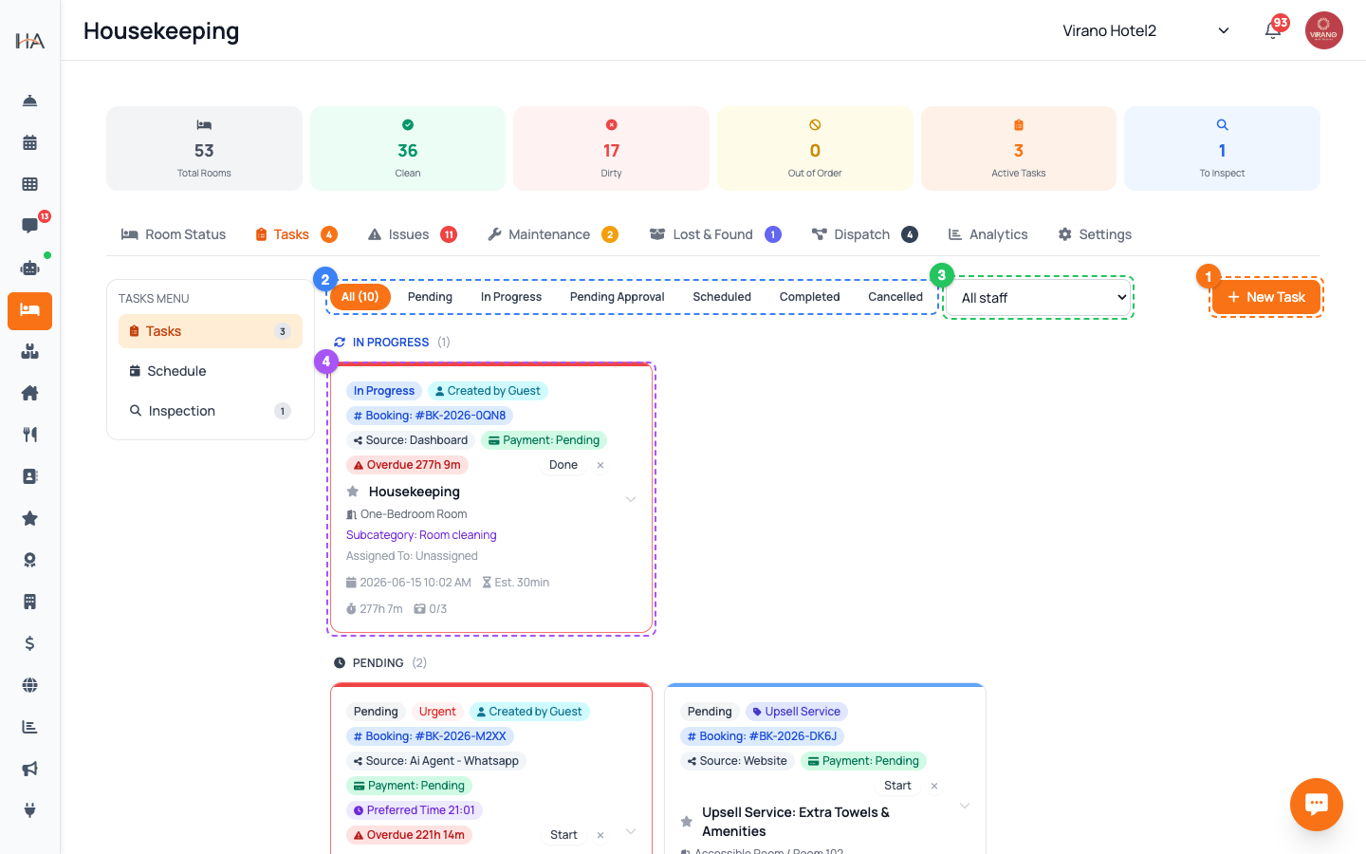This screenshot has height=854, width=1366.
Task: Open the globe sidebar icon
Action: click(29, 685)
